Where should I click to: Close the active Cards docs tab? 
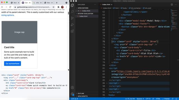click(30, 2)
